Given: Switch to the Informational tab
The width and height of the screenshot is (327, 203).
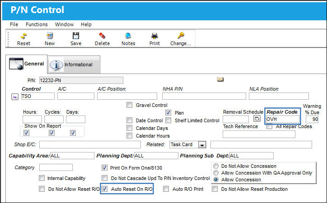Looking at the screenshot, I should click(x=74, y=65).
